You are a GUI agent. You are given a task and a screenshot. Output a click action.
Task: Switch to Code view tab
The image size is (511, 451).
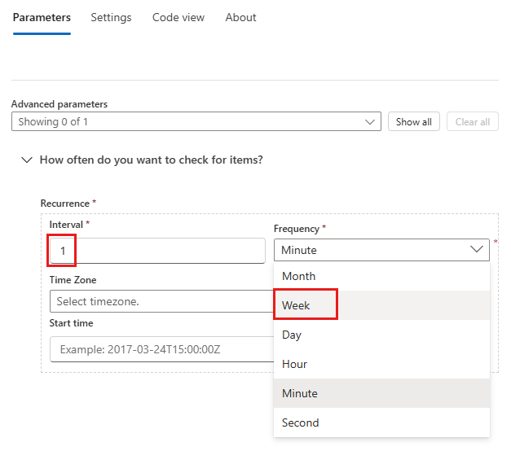tap(178, 17)
